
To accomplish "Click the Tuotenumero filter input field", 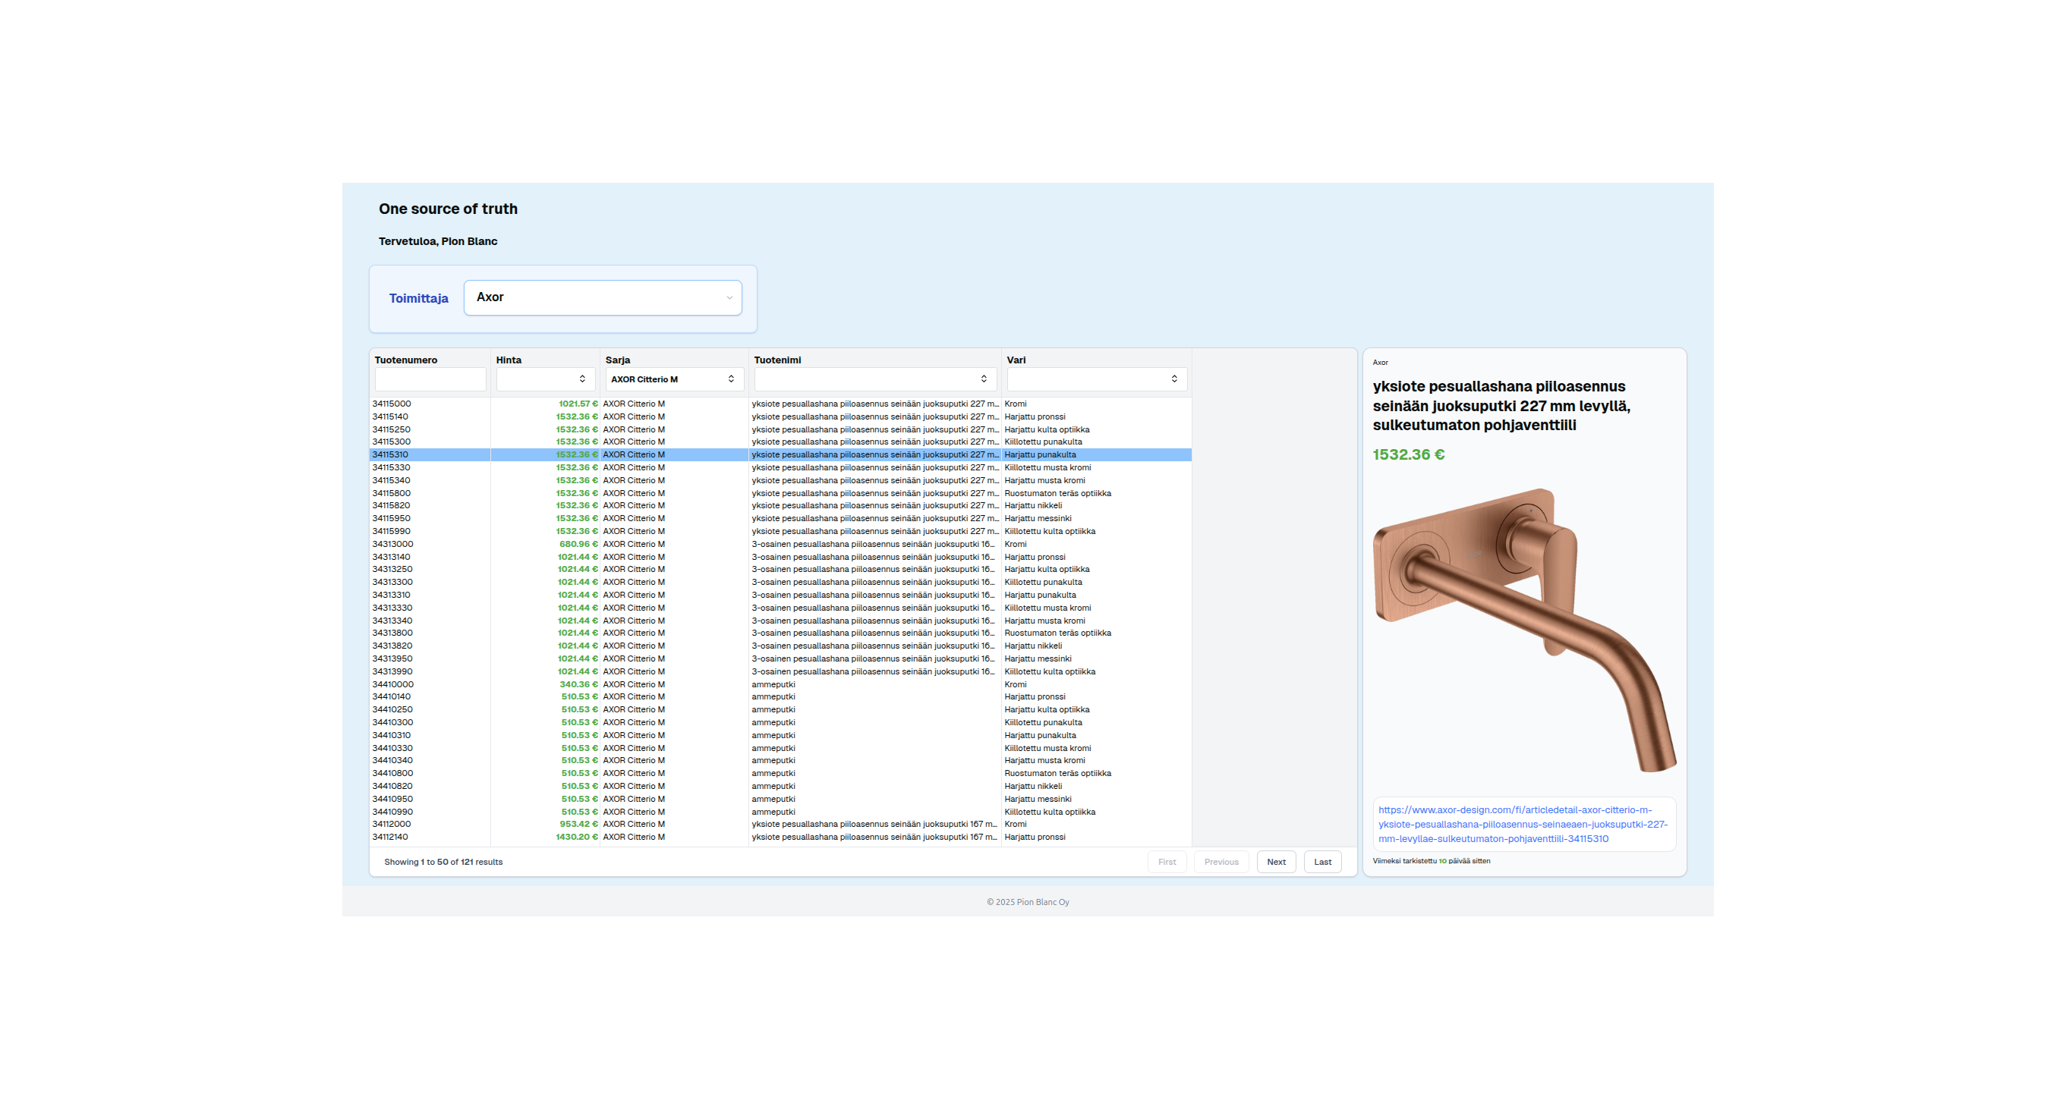I will (x=430, y=379).
